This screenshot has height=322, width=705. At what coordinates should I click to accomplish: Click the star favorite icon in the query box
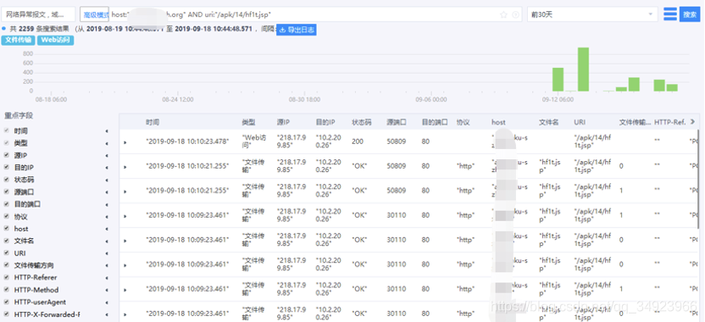pos(503,15)
